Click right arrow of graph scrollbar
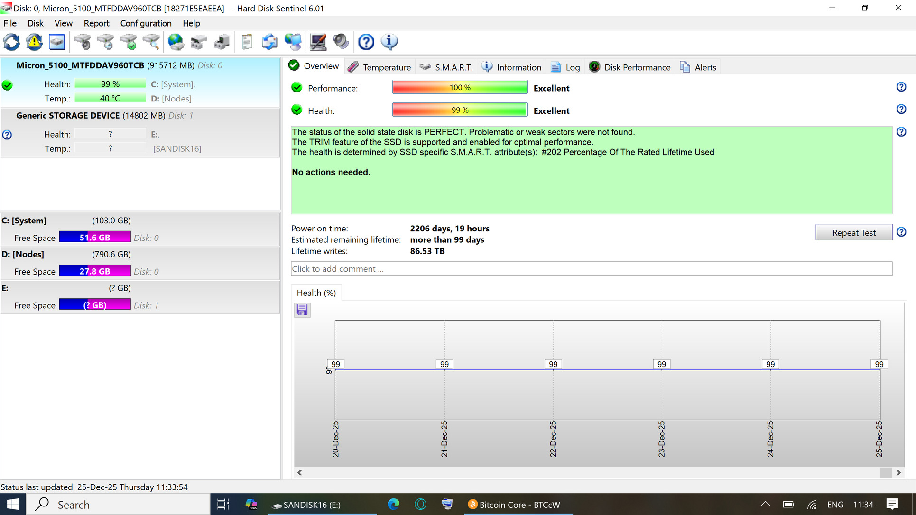This screenshot has height=515, width=916. tap(898, 473)
